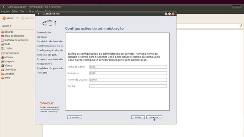The height and width of the screenshot is (137, 244).
Task: Click the Avançar button in GlassFish installer
Action: 154,117
